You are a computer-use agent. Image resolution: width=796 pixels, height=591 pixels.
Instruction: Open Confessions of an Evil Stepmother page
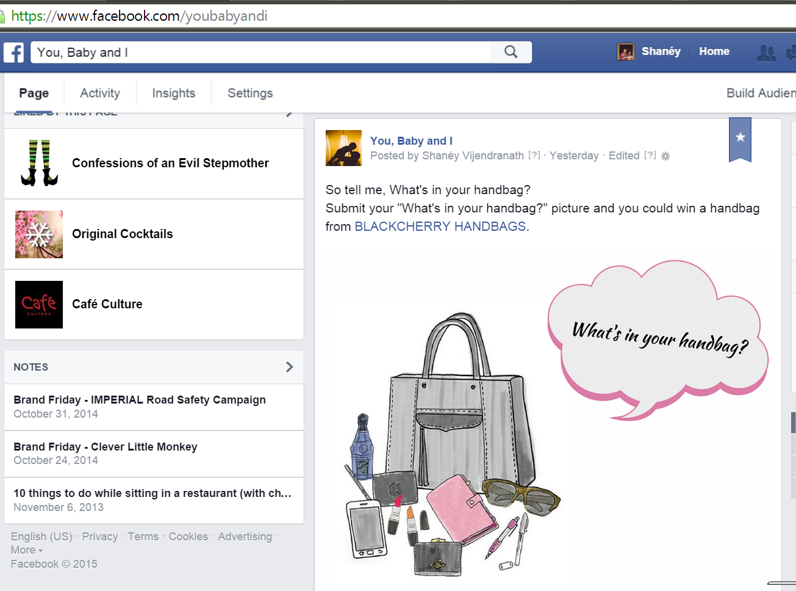tap(171, 163)
